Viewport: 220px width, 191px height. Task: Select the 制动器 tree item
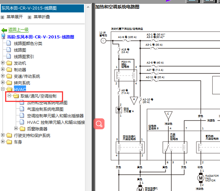tap(20, 70)
